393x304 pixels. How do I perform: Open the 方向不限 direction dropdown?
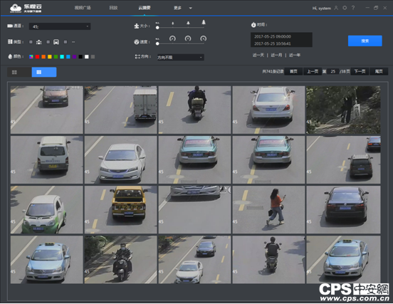coord(180,58)
